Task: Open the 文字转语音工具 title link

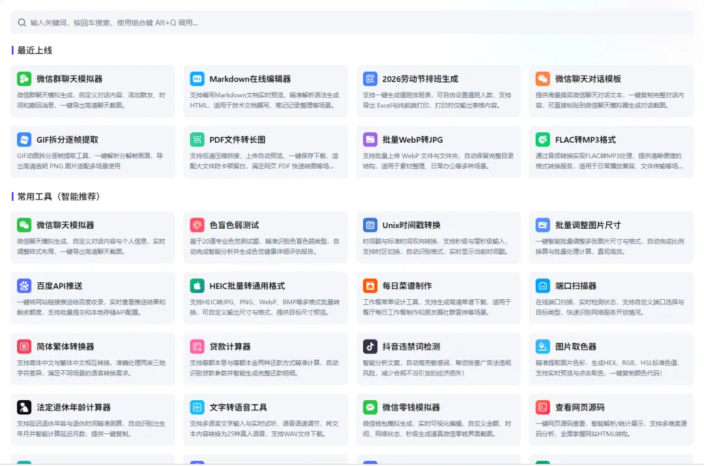Action: (239, 407)
